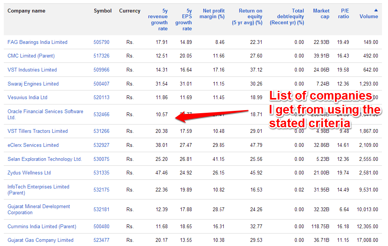The width and height of the screenshot is (388, 246).
Task: Click symbol 500480
Action: [101, 226]
